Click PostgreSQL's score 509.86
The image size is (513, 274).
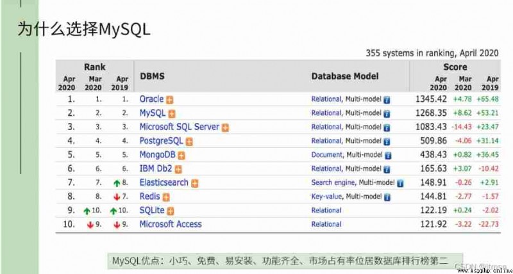click(x=433, y=141)
